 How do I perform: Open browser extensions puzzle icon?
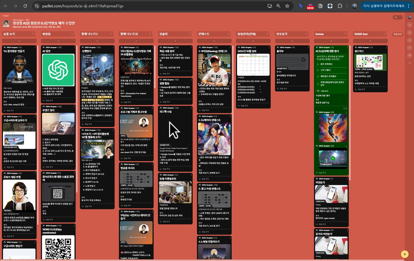340,6
